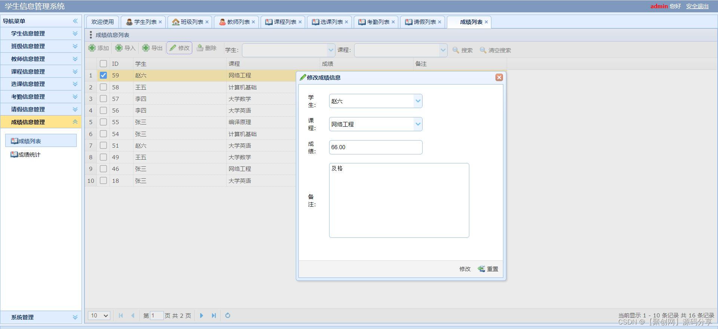Check the row with ID 54
The width and height of the screenshot is (718, 329).
pos(103,134)
